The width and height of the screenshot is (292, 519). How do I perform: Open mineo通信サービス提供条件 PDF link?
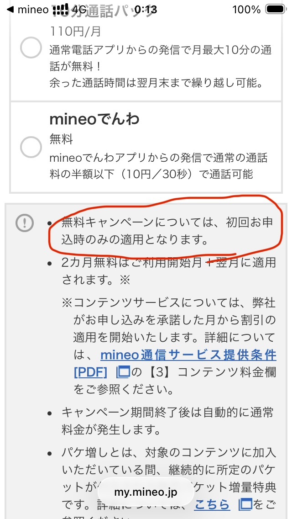tap(188, 355)
